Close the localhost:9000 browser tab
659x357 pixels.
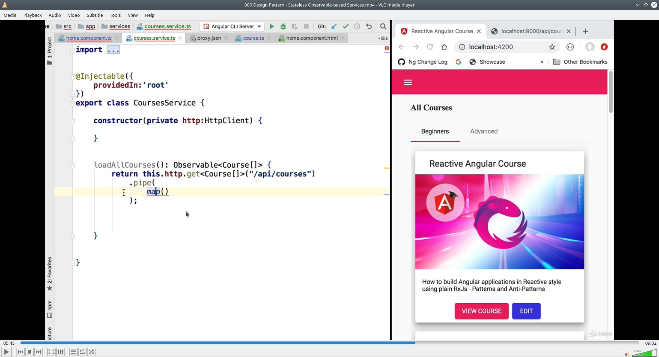click(569, 31)
